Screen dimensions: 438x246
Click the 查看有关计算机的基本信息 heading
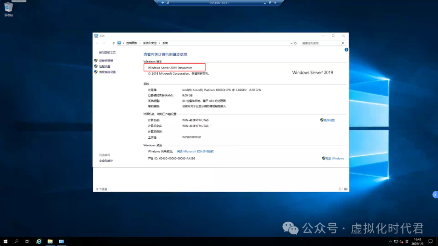point(165,54)
